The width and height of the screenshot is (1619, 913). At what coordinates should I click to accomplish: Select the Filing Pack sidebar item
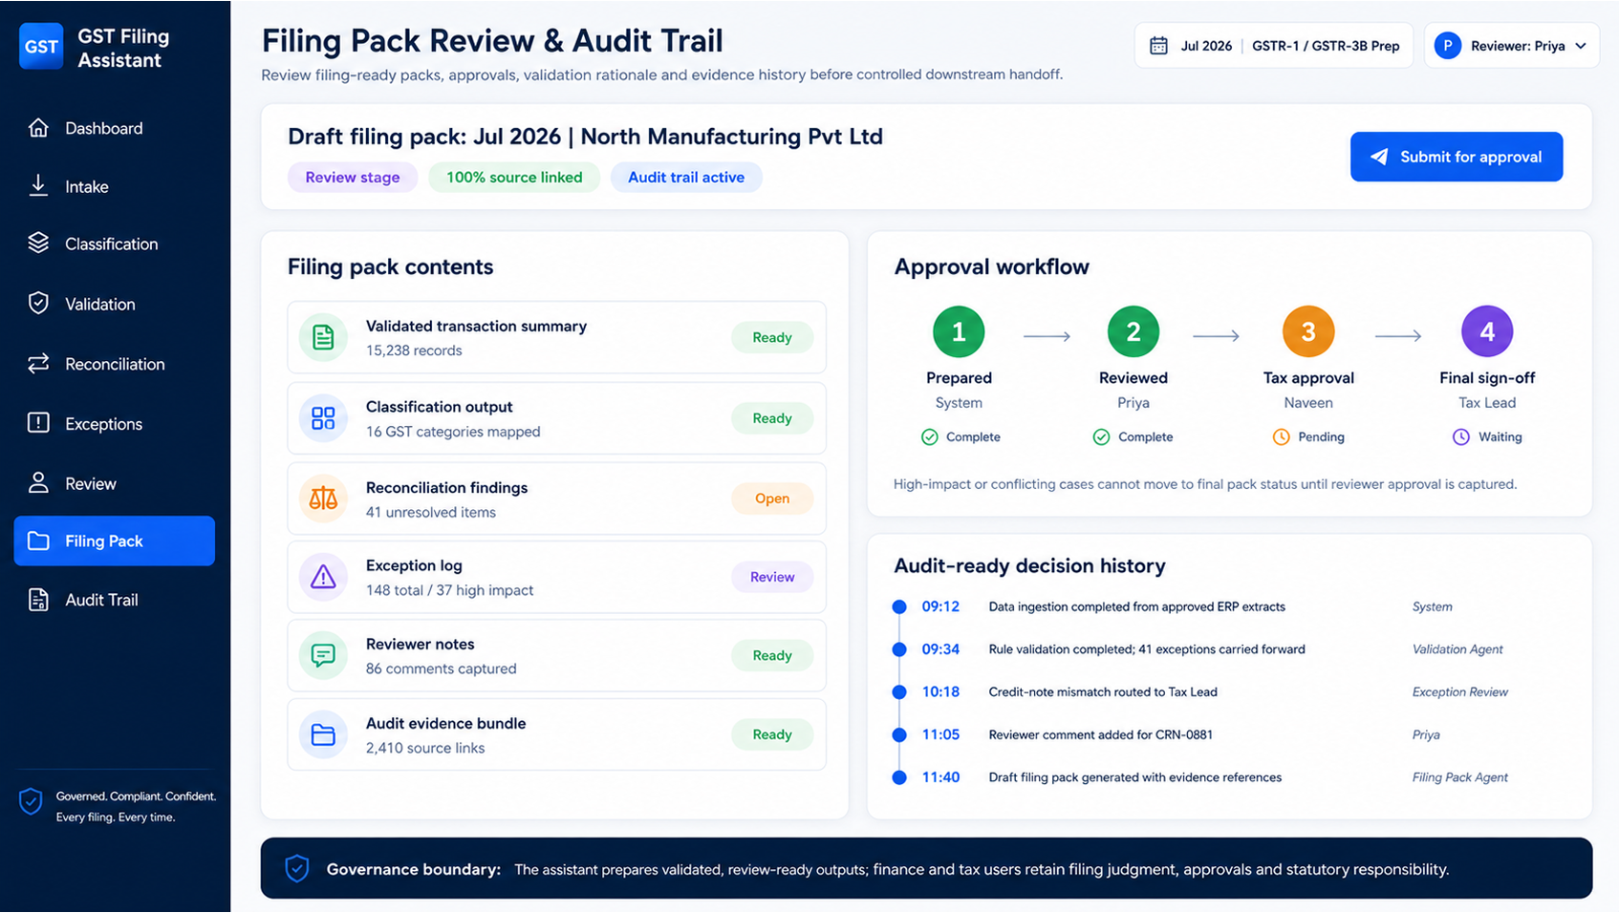pyautogui.click(x=115, y=541)
